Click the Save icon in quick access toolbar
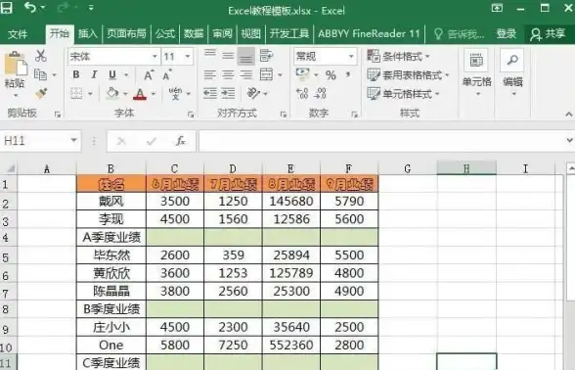Screen dimensions: 575x370 [x=6, y=8]
